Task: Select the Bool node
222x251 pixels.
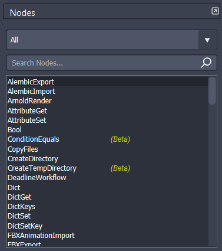Action: click(108, 130)
